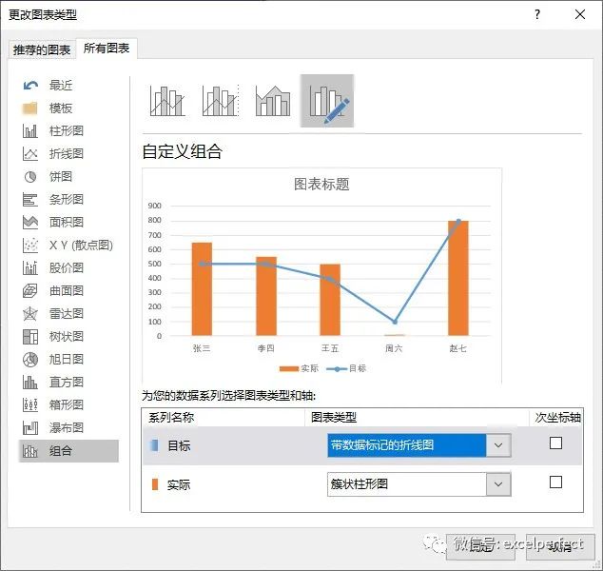Click the 系列名称 column header
Screen dimensions: 603x571
coord(171,417)
